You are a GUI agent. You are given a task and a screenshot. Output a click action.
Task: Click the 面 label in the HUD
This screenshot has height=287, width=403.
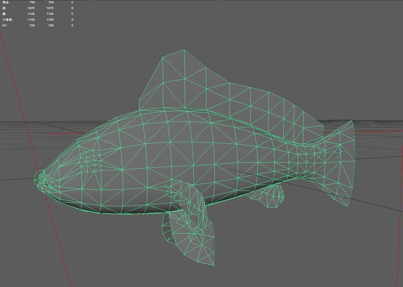click(4, 14)
